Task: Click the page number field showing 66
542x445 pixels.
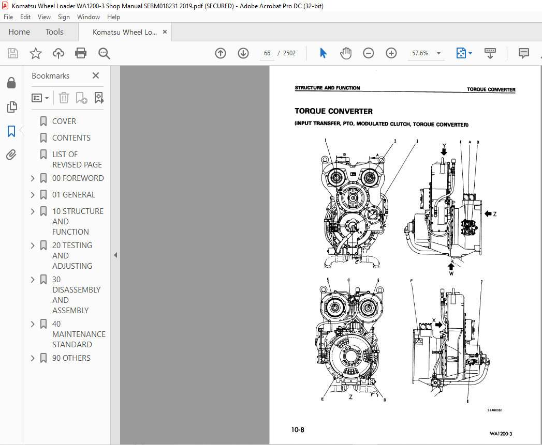Action: click(267, 53)
